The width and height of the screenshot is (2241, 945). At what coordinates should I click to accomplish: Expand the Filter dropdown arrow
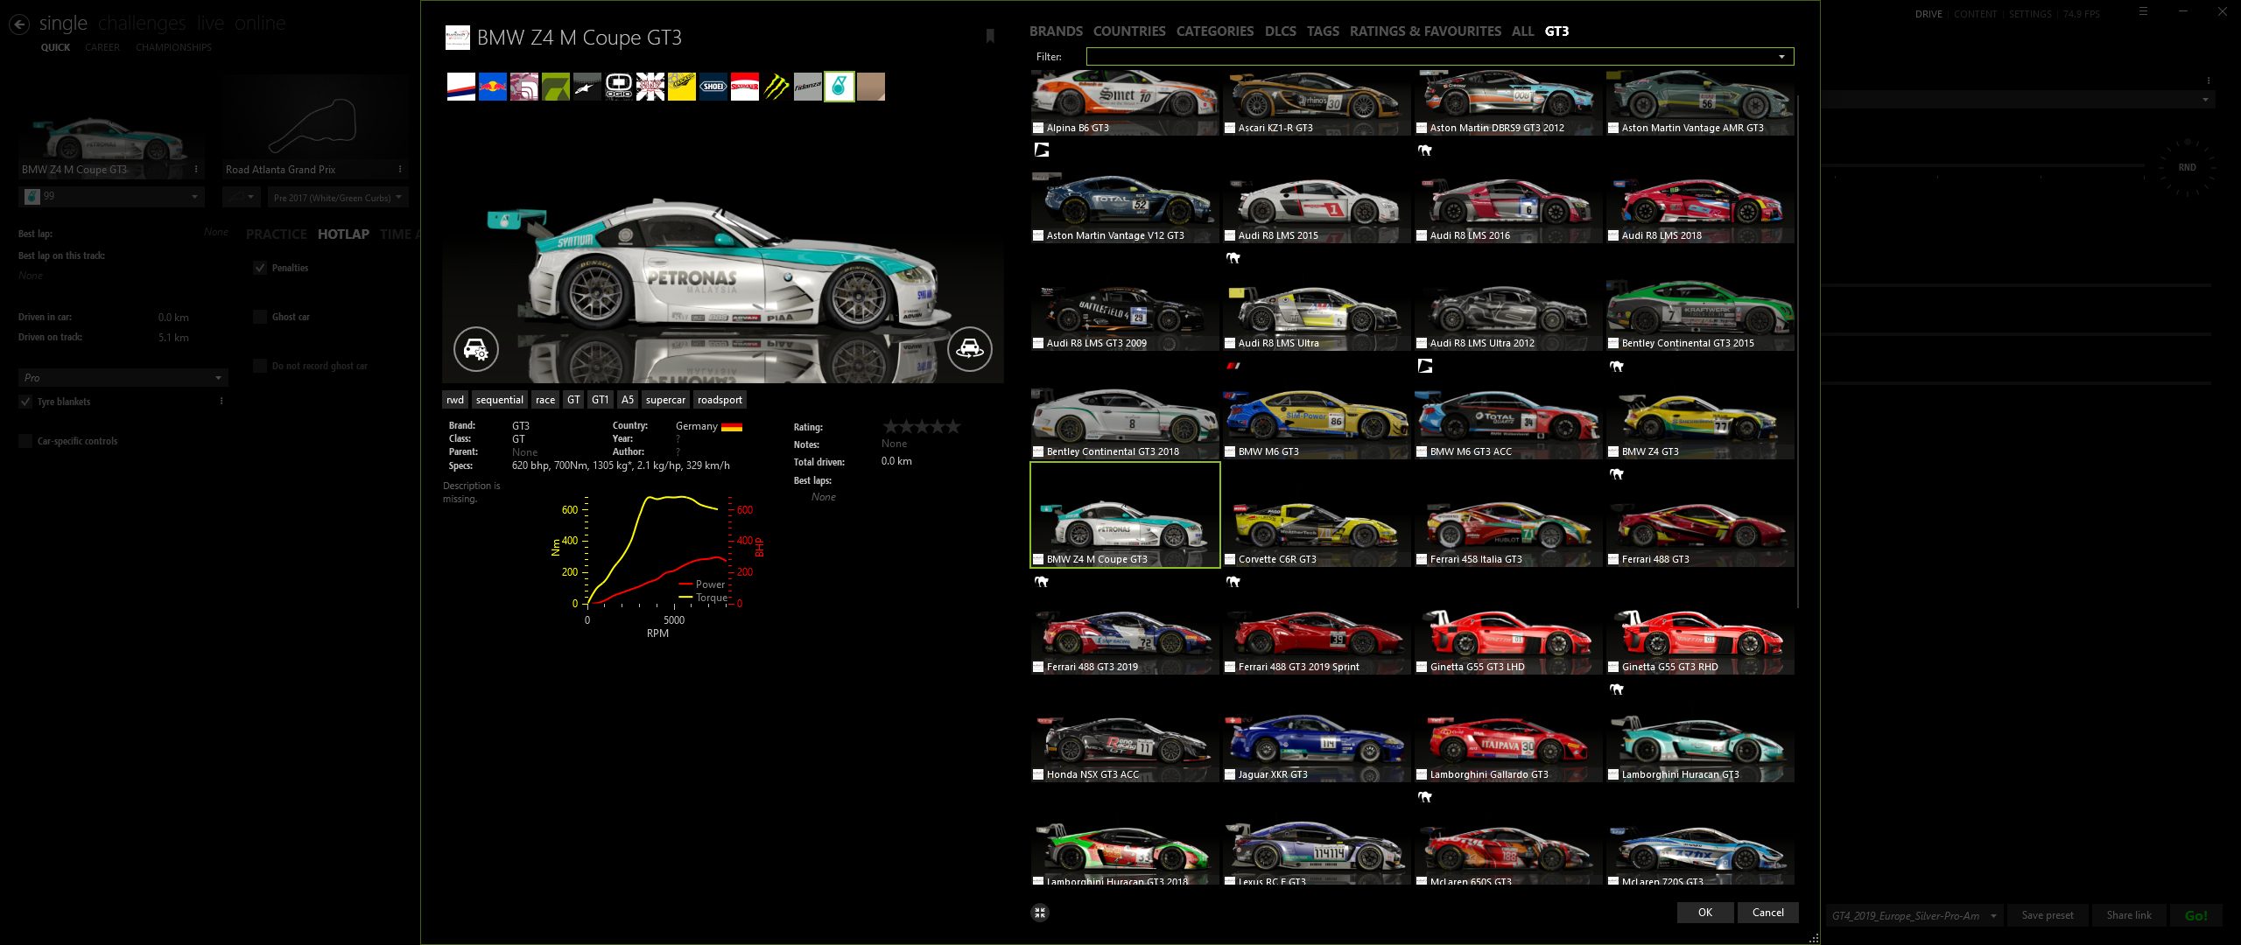1781,57
